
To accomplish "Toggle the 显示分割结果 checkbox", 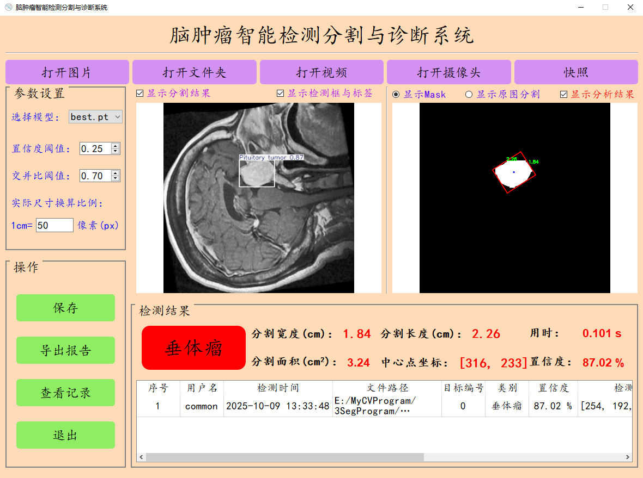I will [140, 94].
